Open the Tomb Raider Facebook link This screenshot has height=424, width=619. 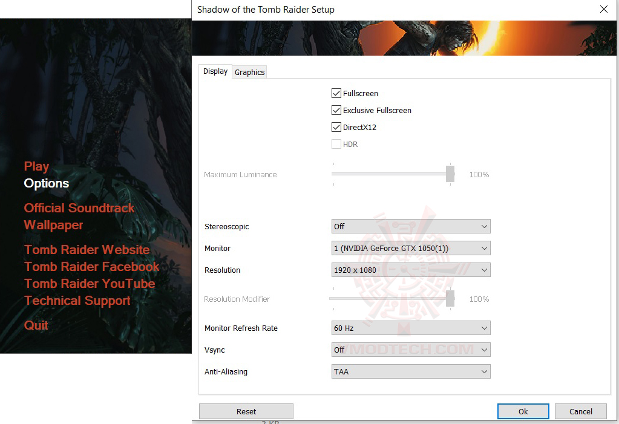click(x=92, y=267)
